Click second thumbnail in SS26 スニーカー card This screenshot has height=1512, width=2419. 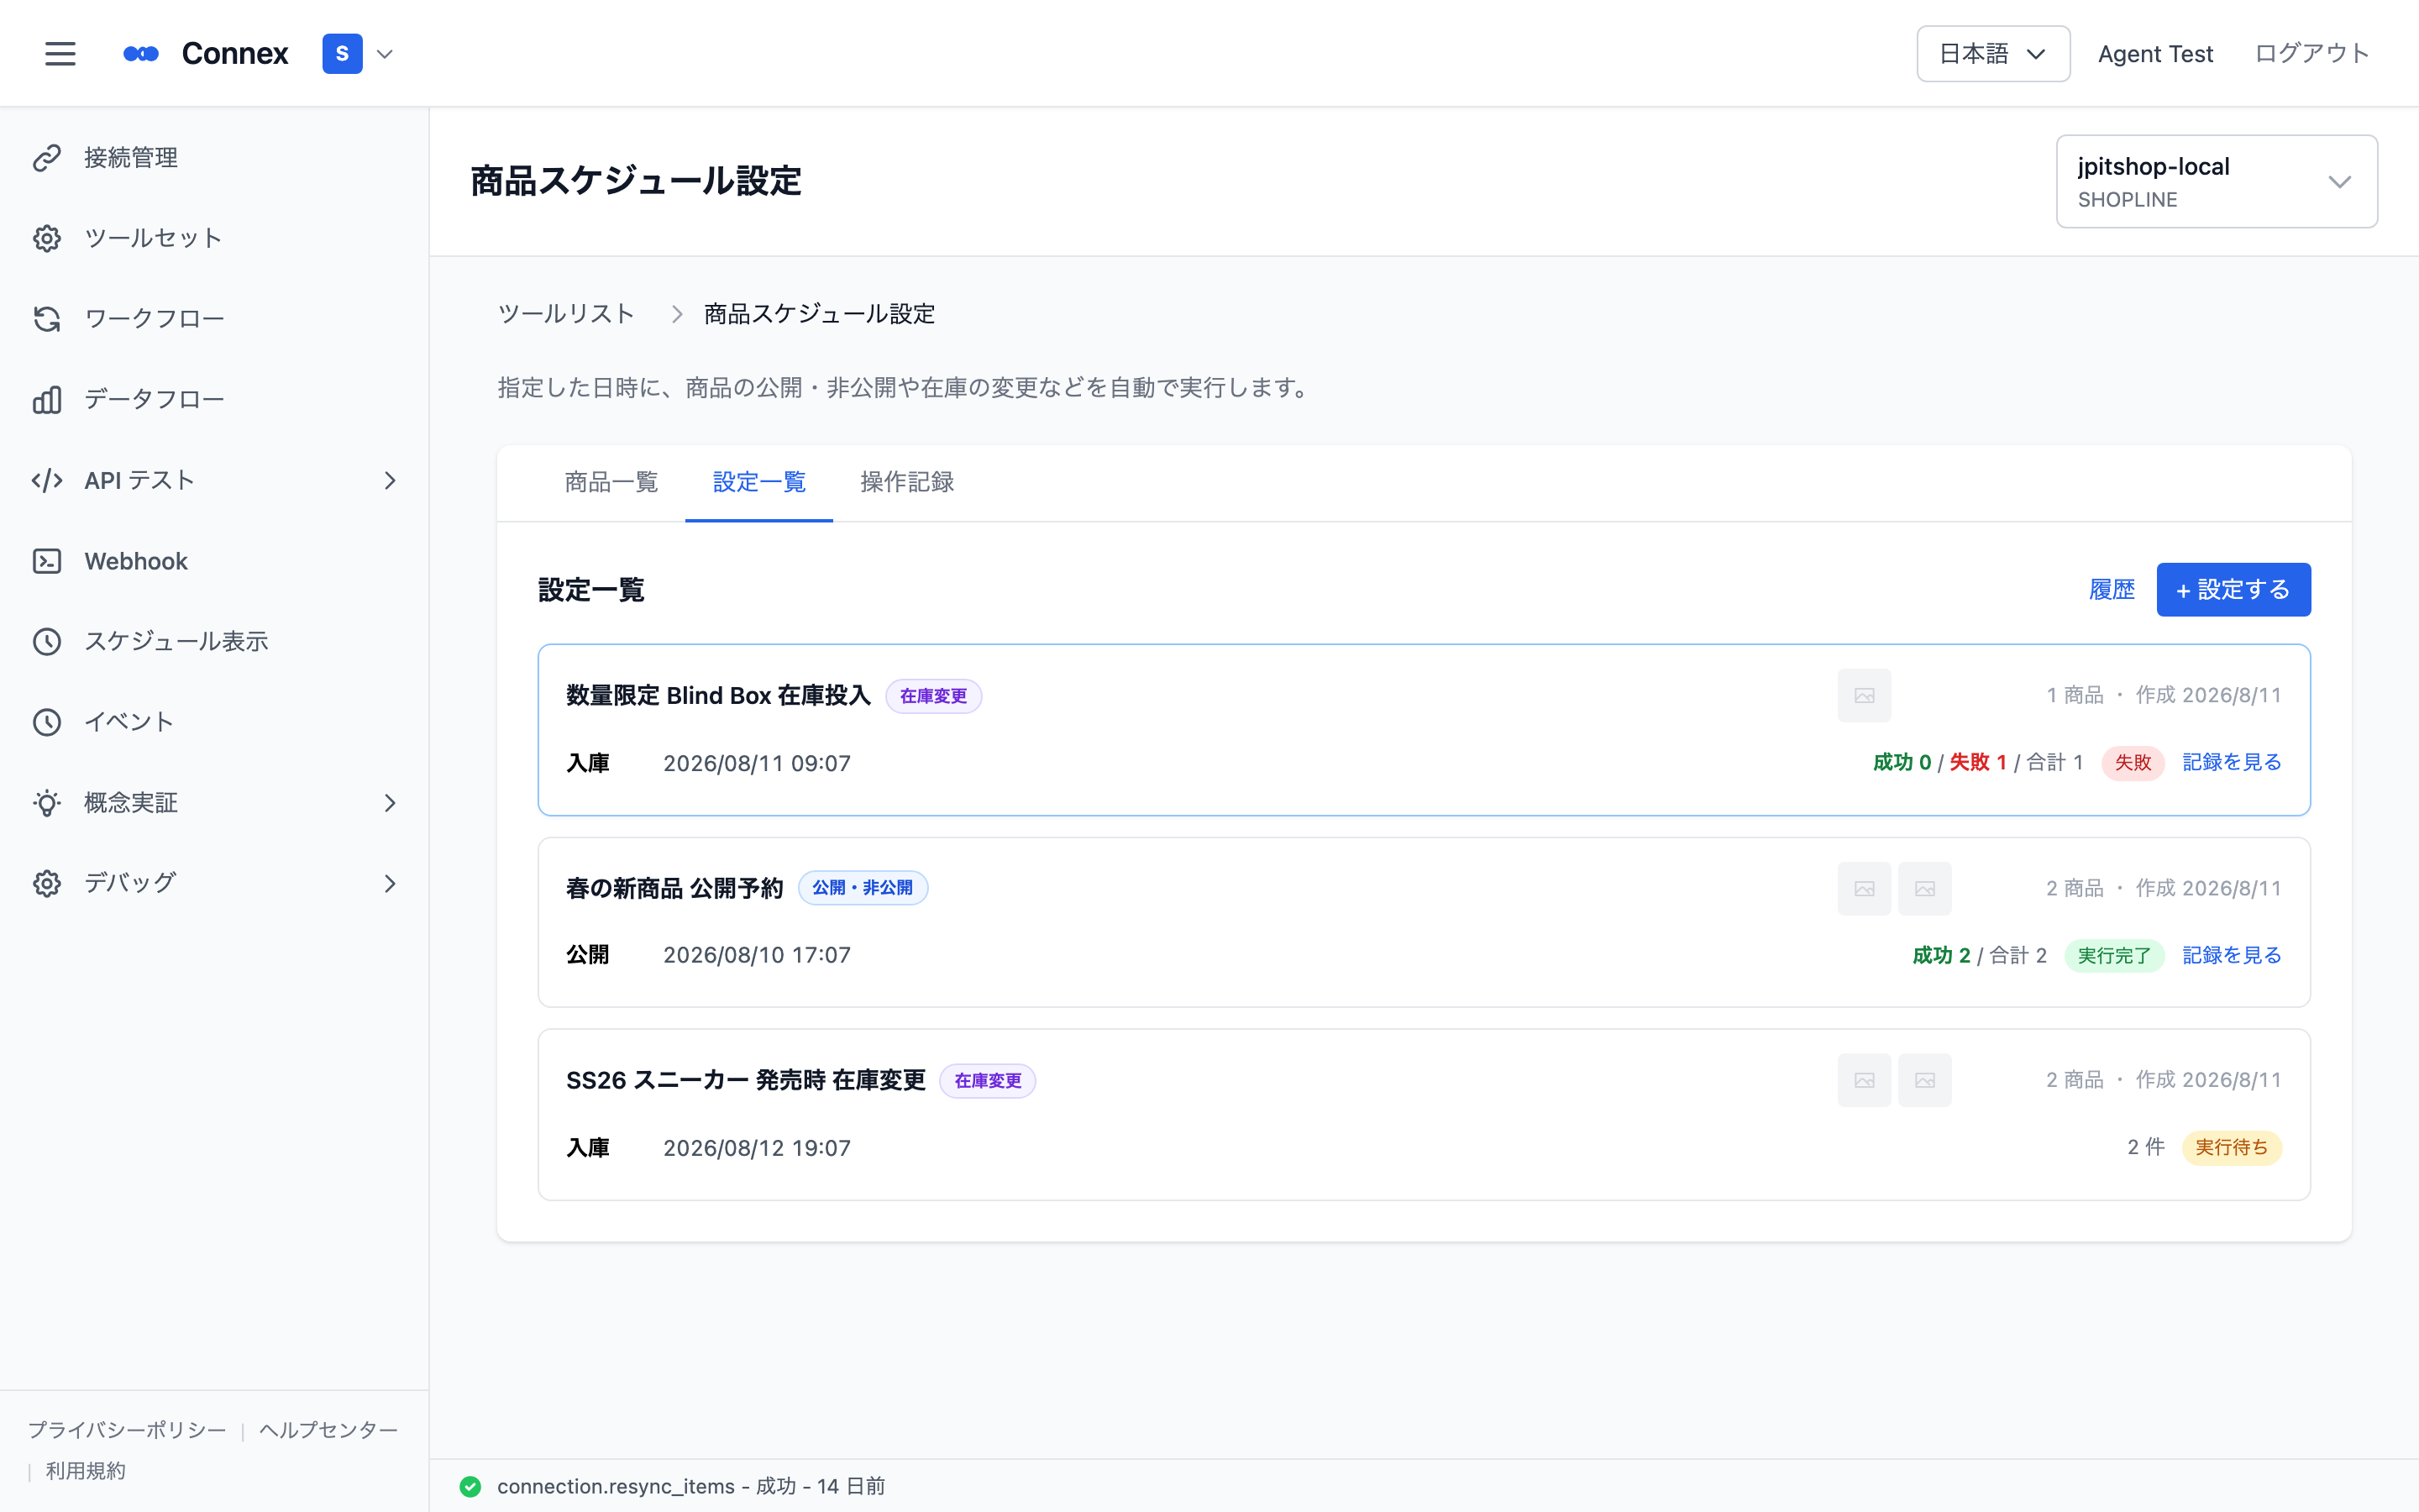pos(1925,1081)
